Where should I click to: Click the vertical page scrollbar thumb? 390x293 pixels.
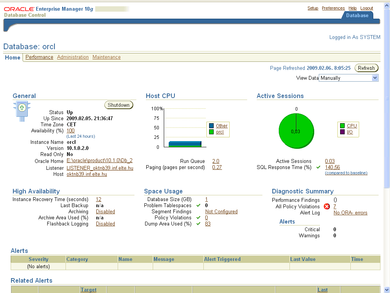click(387, 98)
